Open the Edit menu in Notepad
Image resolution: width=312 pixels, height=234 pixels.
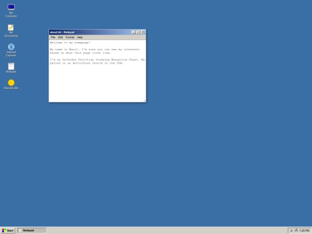tap(61, 38)
